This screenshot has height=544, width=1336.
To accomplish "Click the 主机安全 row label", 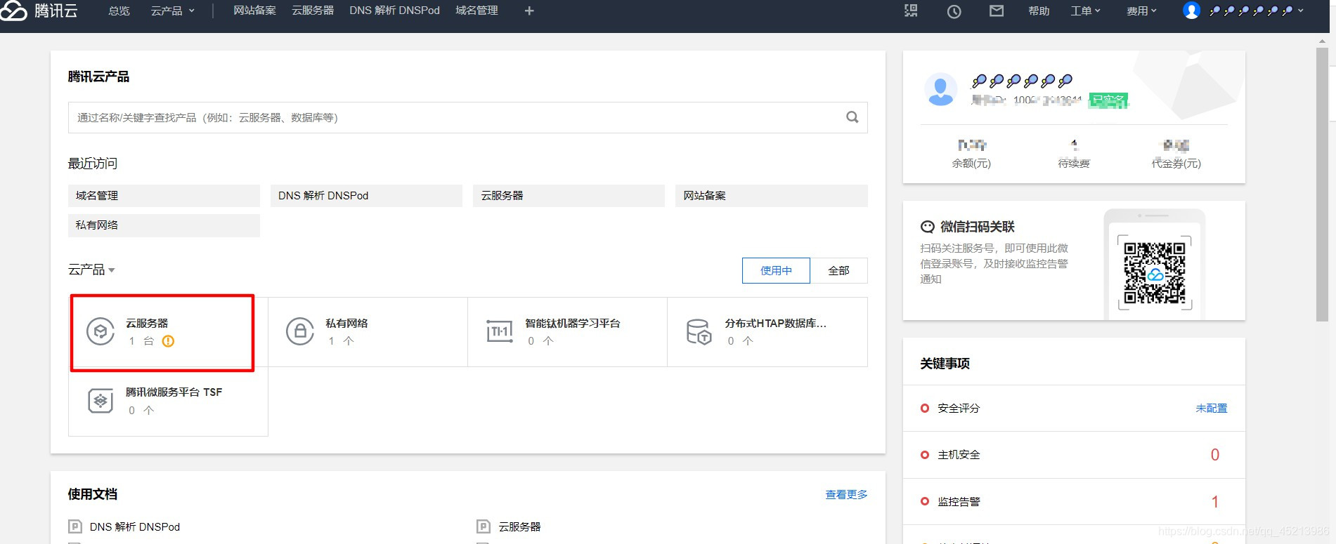I will [x=959, y=455].
